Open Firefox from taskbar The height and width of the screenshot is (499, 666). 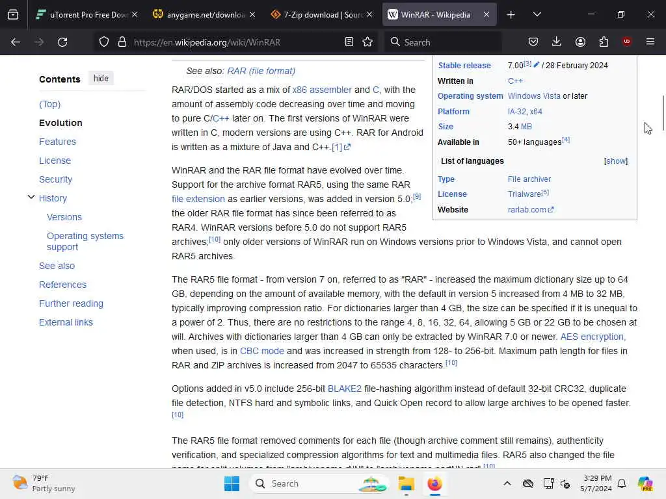[x=434, y=483]
